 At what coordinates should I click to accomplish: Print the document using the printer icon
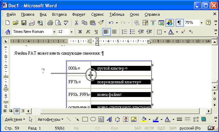tap(50, 23)
